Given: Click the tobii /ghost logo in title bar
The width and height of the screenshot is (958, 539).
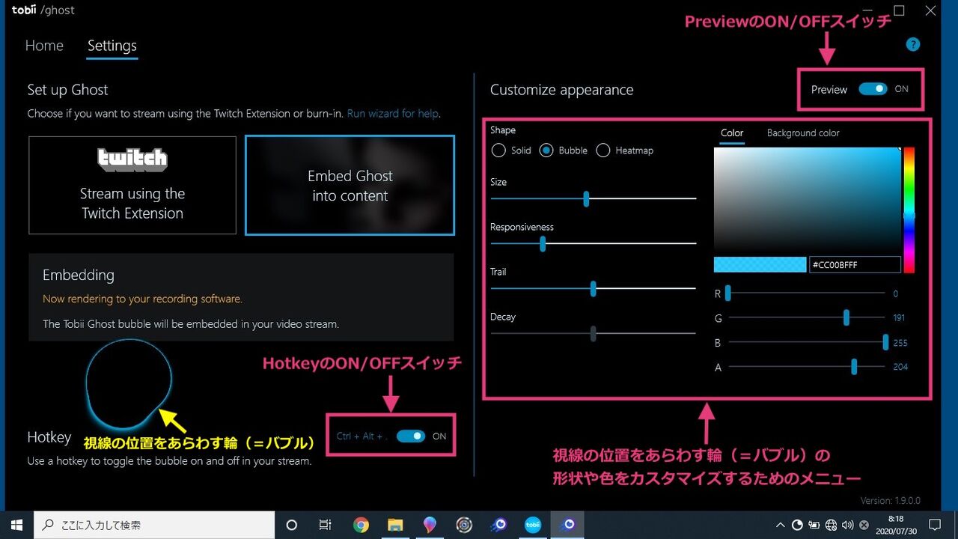Looking at the screenshot, I should (x=43, y=10).
